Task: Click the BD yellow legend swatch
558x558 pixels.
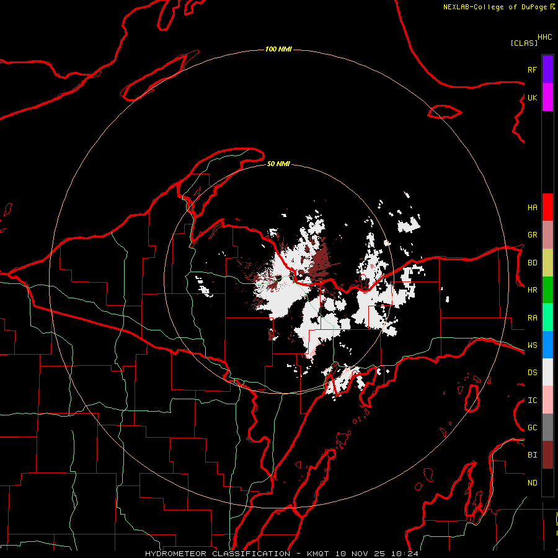Action: point(547,262)
